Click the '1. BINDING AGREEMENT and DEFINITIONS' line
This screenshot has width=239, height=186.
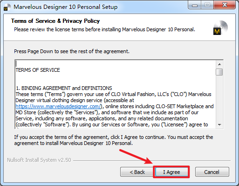pyautogui.click(x=64, y=88)
